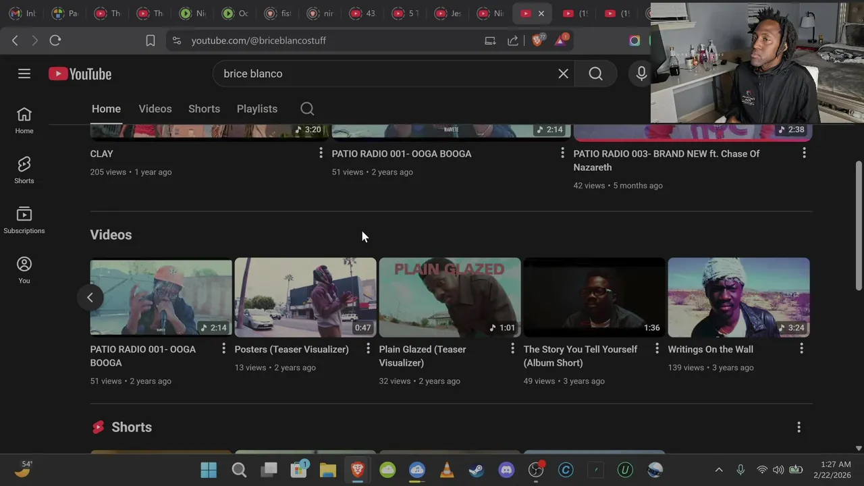This screenshot has height=486, width=864.
Task: Switch to the 'fist' browser tab
Action: coord(278,13)
